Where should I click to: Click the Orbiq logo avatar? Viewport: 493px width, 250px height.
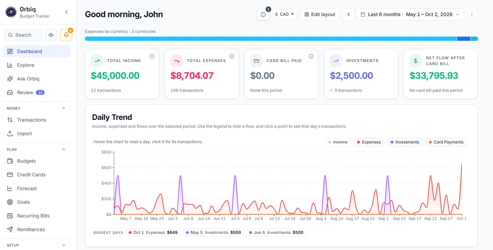(11, 12)
